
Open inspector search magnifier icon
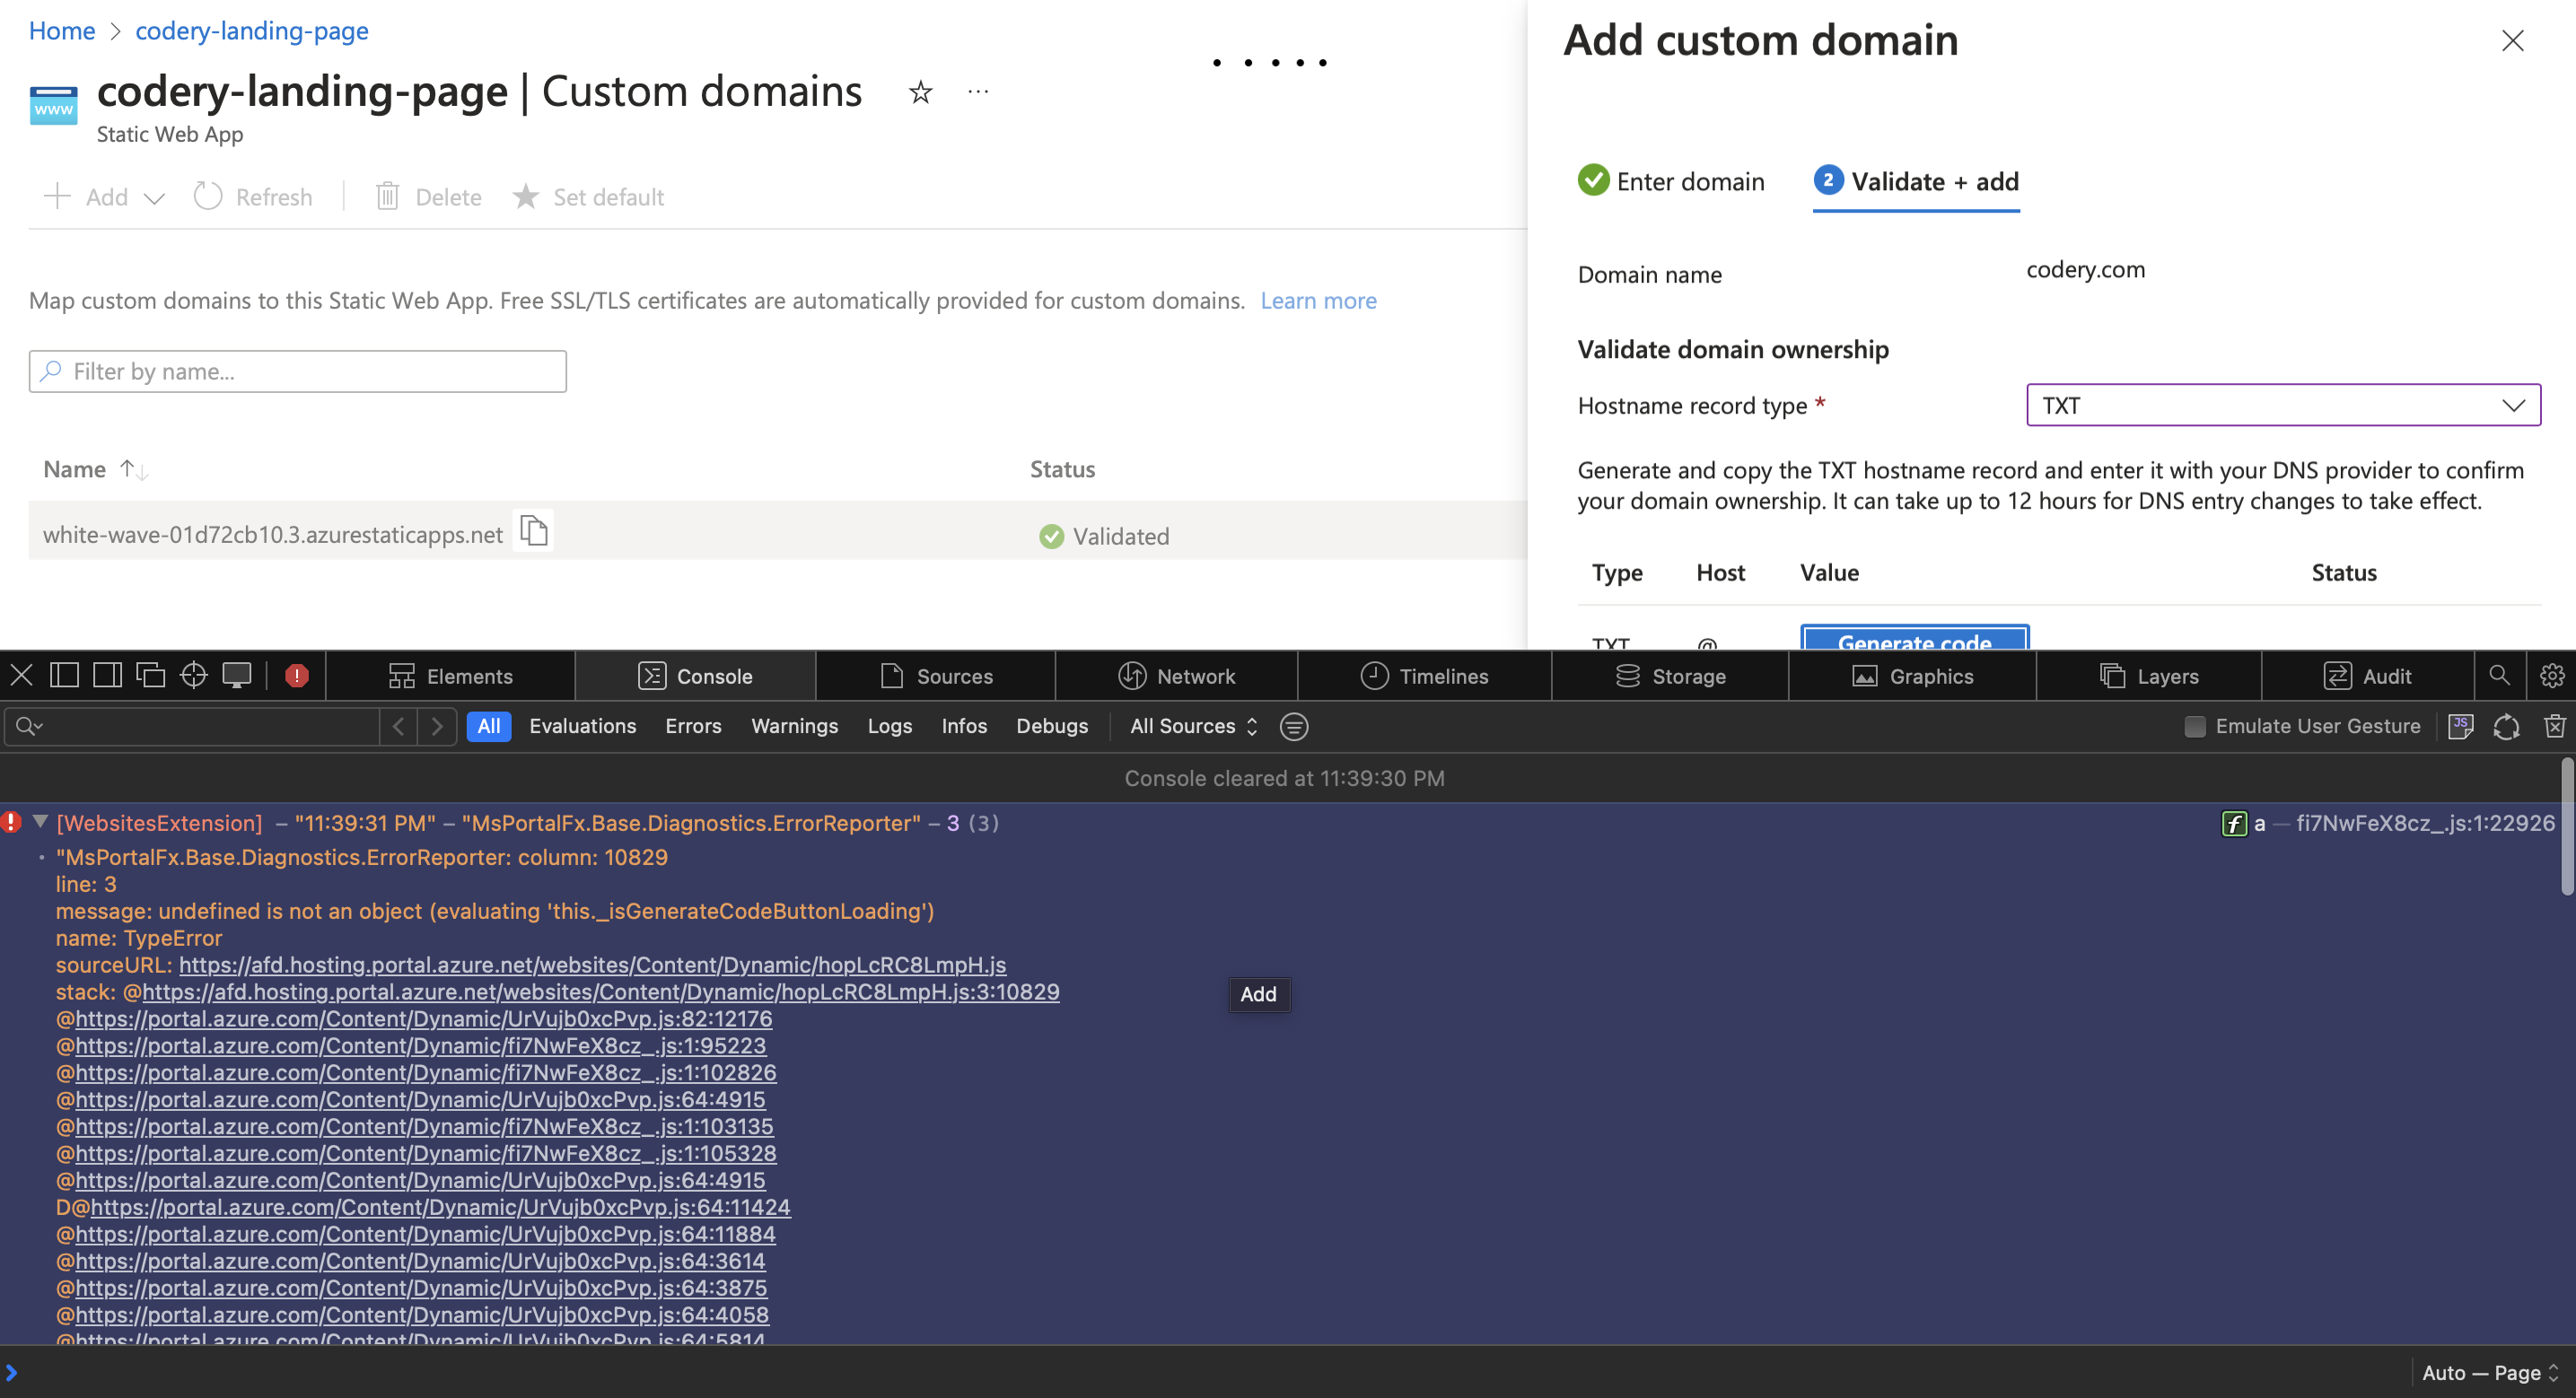[x=2499, y=675]
